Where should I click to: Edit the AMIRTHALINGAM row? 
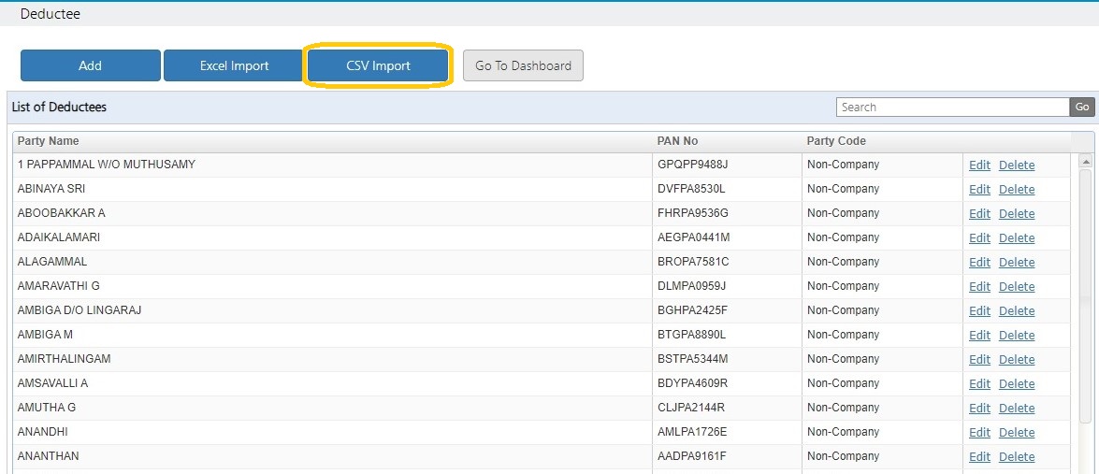979,359
